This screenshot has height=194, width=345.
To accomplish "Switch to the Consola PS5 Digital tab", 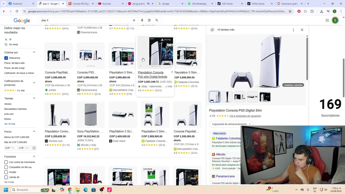I will click(81, 4).
